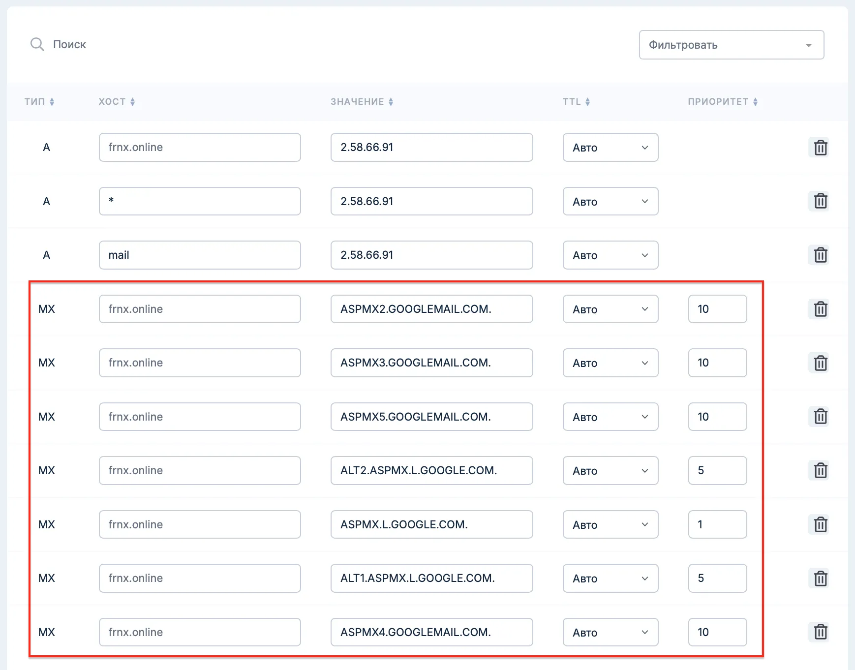This screenshot has height=670, width=855.
Task: Click the search magnifier icon
Action: tap(37, 44)
